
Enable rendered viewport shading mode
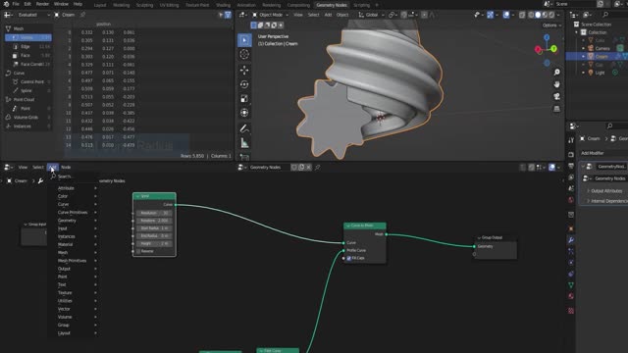(551, 15)
